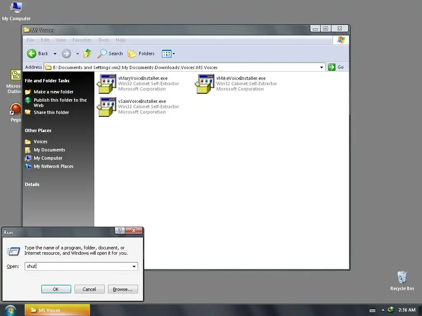Open My Network Places link
Screen dimensions: 422x316
54,166
